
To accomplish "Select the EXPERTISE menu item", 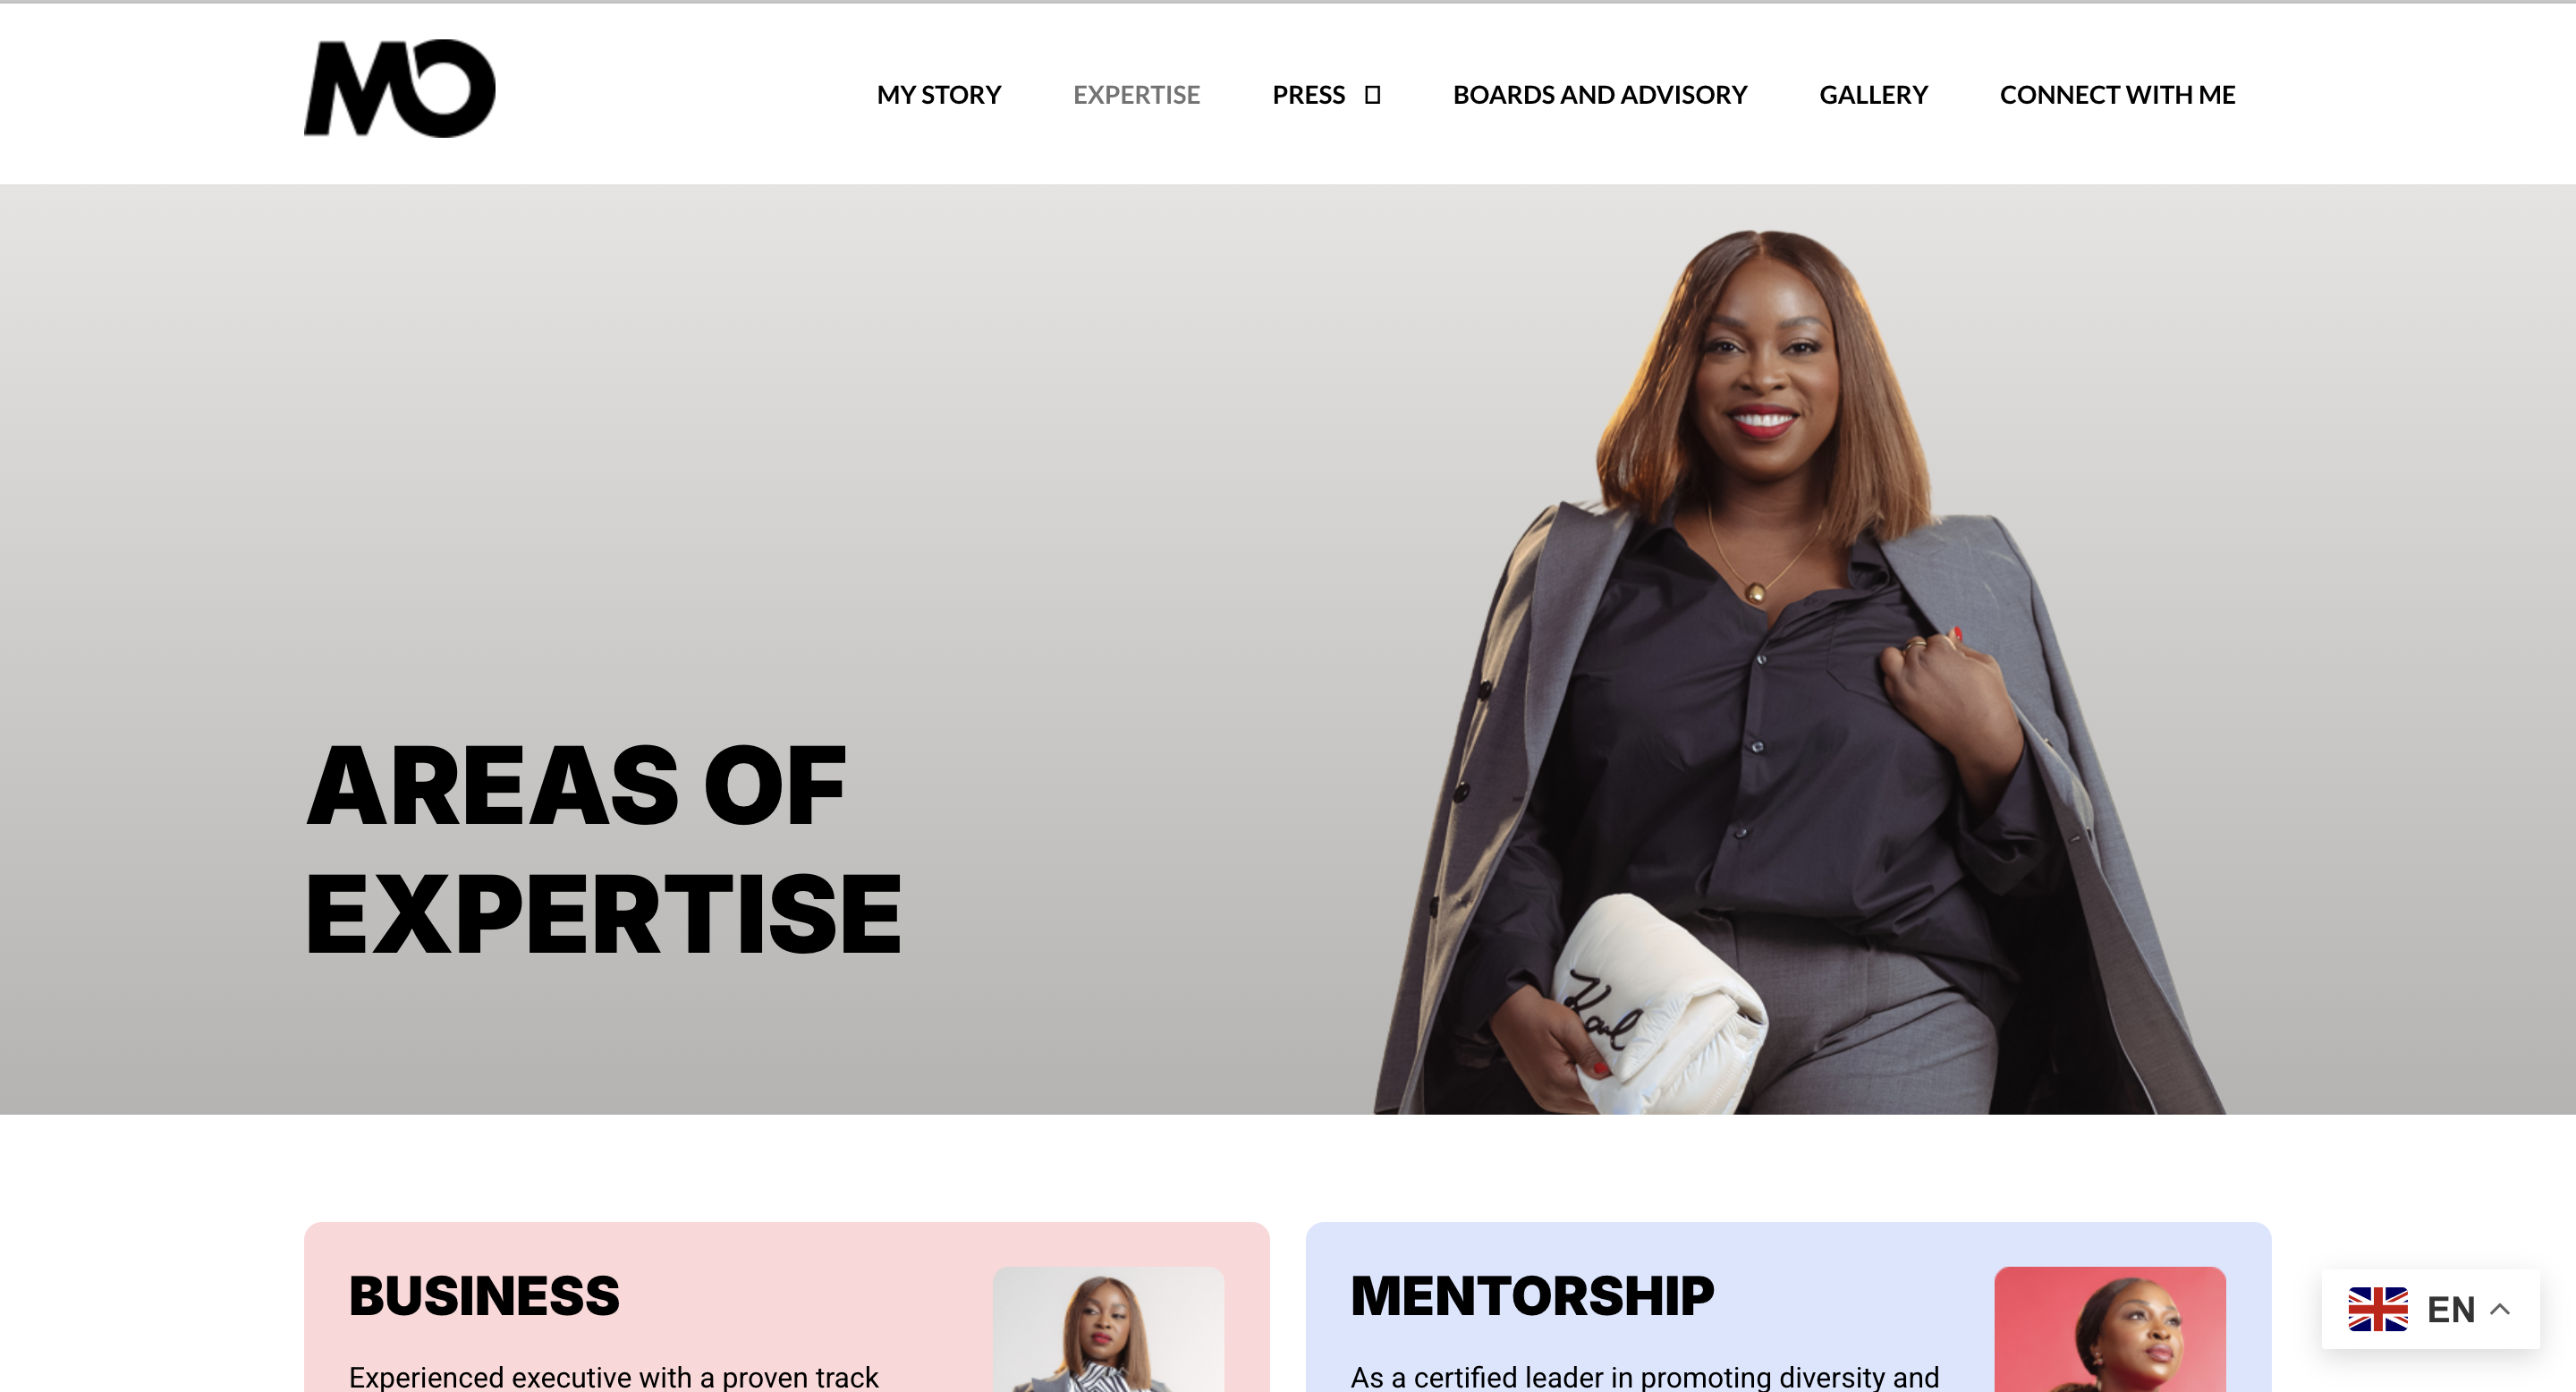I will [x=1136, y=95].
